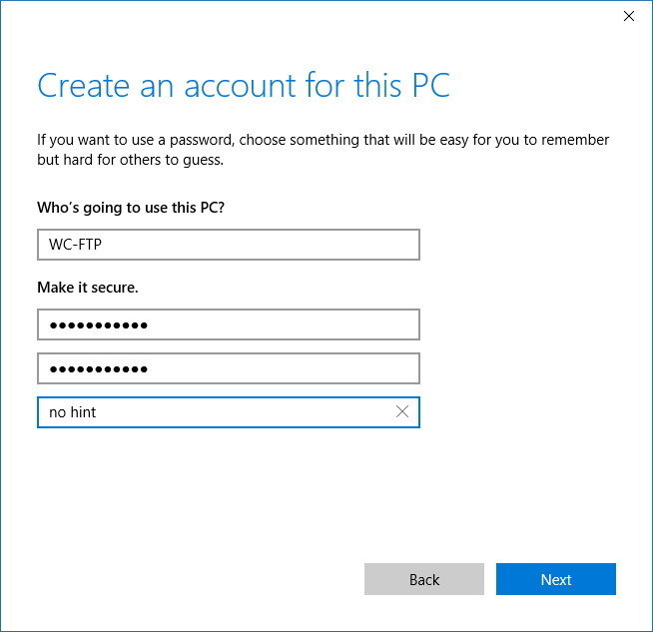Click the "but hard for others to guess" line
653x632 pixels.
coord(130,160)
